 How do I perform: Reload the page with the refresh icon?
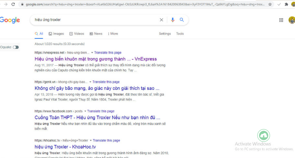[x=13, y=4]
